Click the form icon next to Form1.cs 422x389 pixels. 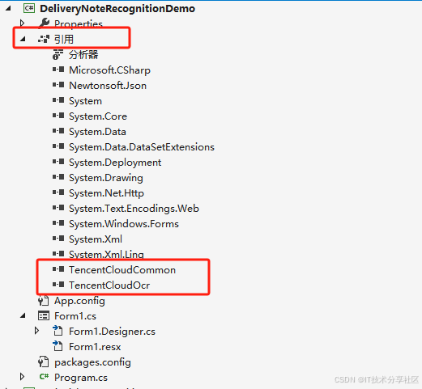pyautogui.click(x=44, y=316)
